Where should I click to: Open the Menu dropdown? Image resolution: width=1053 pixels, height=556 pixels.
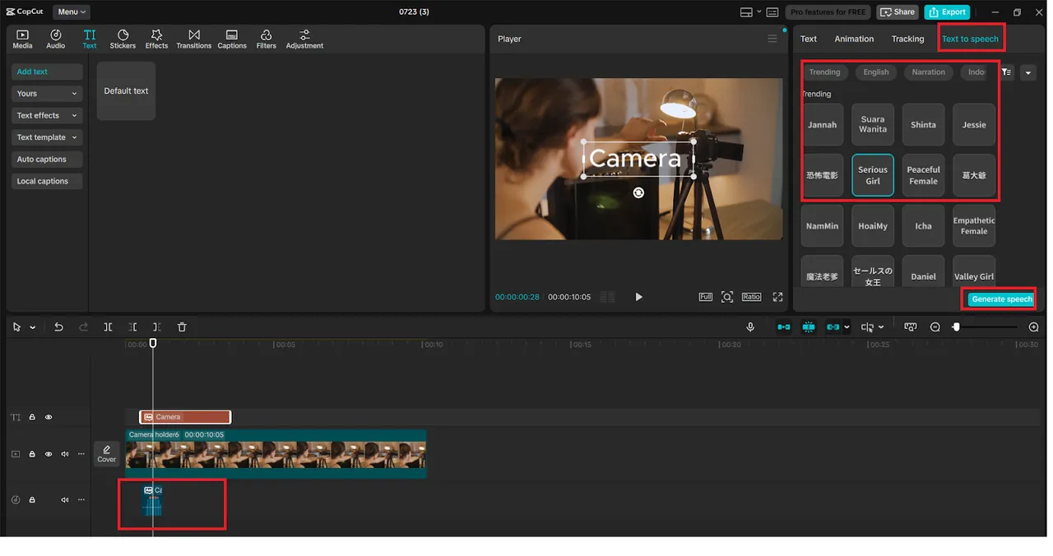(72, 12)
